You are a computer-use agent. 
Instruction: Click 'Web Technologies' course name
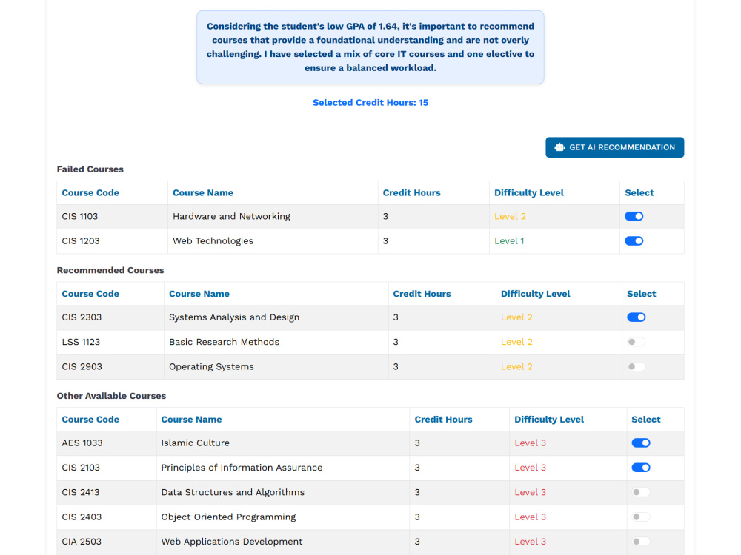[213, 240]
